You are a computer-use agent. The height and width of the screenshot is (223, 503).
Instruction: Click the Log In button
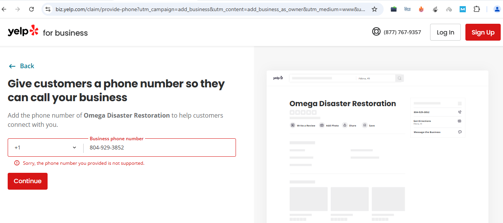445,32
